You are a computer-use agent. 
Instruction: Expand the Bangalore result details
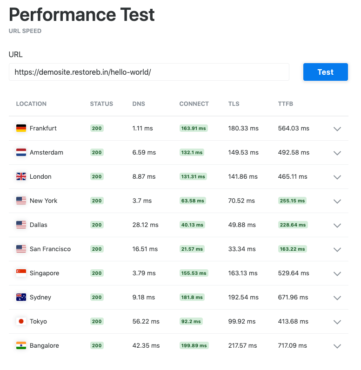pyautogui.click(x=338, y=346)
